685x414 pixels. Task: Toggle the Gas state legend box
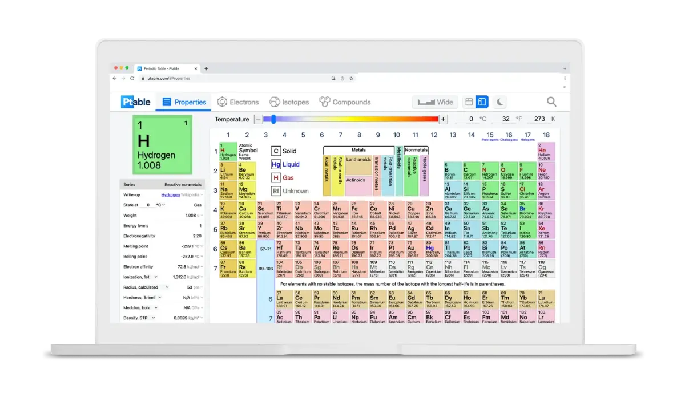point(276,178)
